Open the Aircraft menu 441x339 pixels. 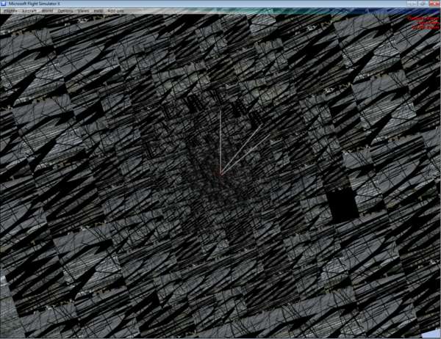(29, 11)
